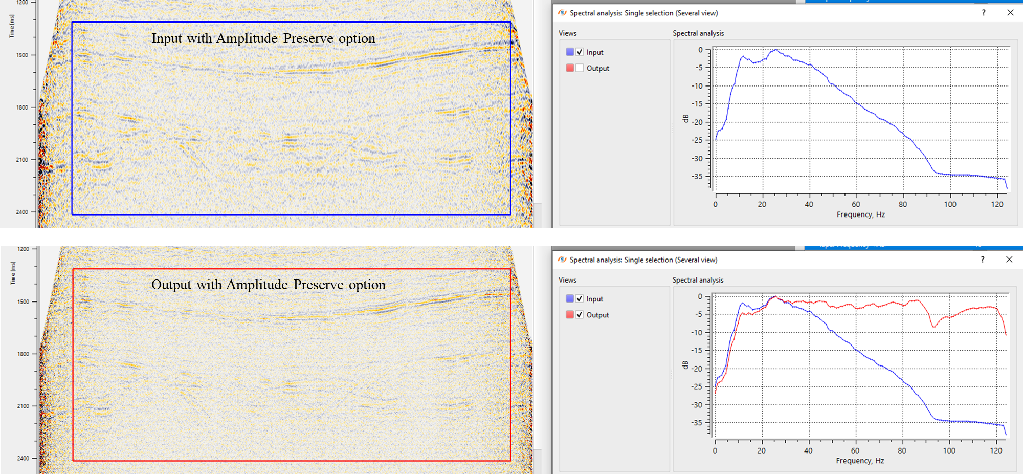Screen dimensions: 1023x474
Task: Click the upper dialog title bar text
Action: 643,13
